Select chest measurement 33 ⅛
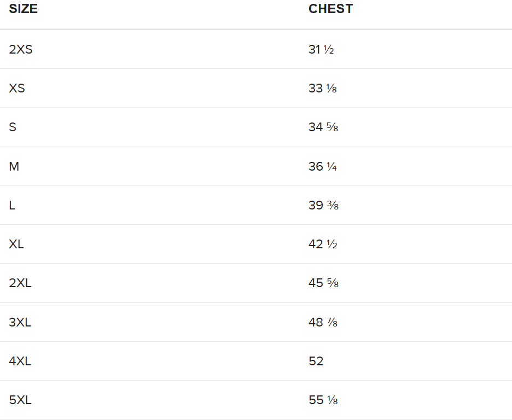 click(x=323, y=88)
